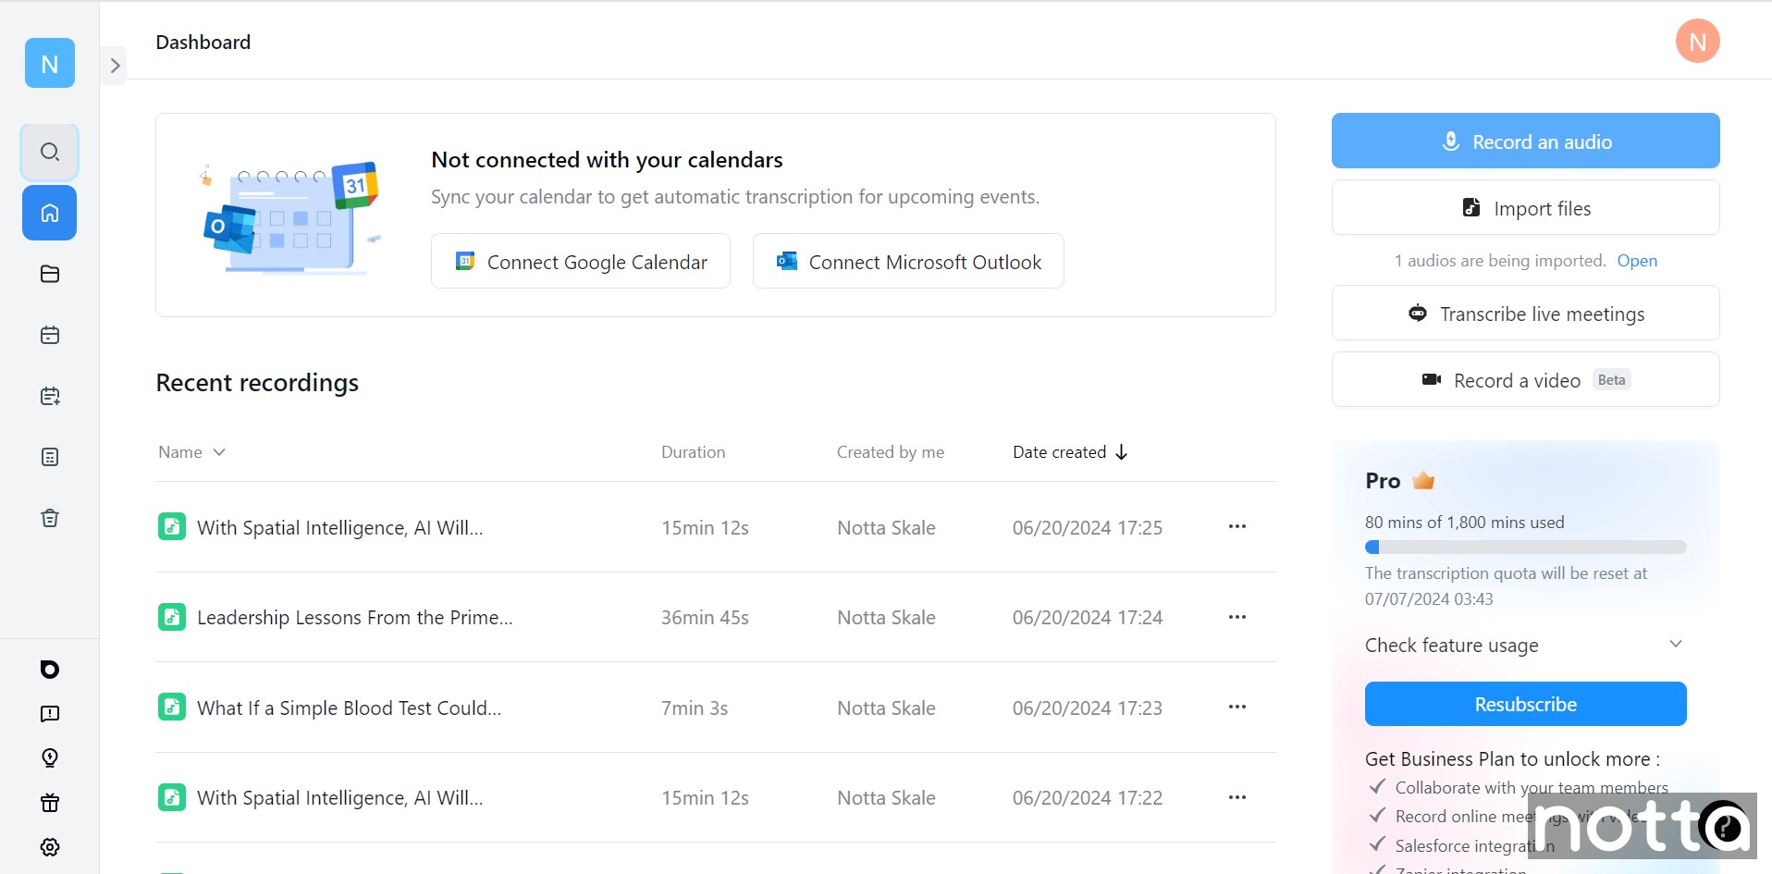Click the 7min 3s duration cell

click(695, 708)
